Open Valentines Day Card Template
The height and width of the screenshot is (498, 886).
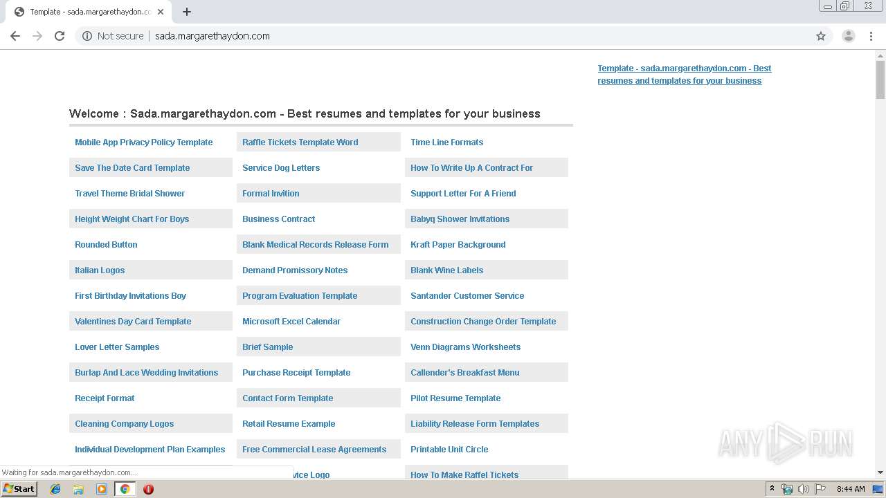coord(133,321)
